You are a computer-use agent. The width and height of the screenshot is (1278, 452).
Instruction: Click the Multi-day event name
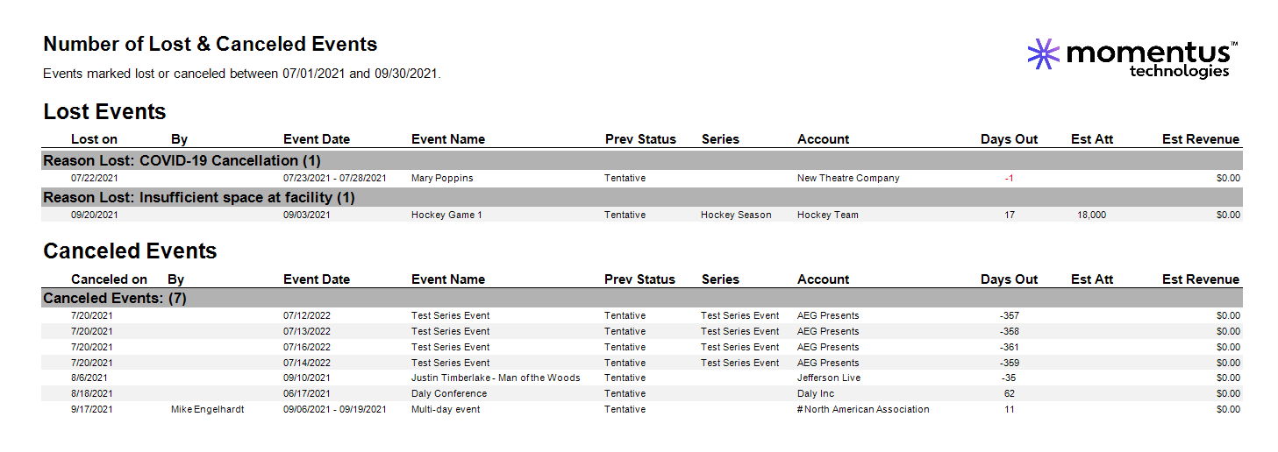coord(446,409)
